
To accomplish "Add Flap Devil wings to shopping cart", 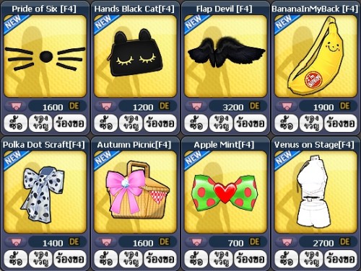I will click(x=196, y=106).
